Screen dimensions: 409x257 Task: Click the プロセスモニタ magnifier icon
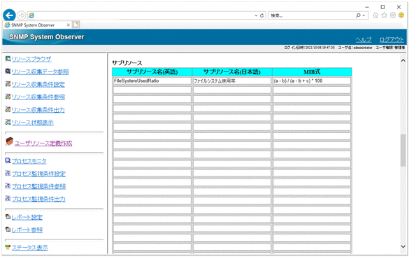pyautogui.click(x=8, y=160)
